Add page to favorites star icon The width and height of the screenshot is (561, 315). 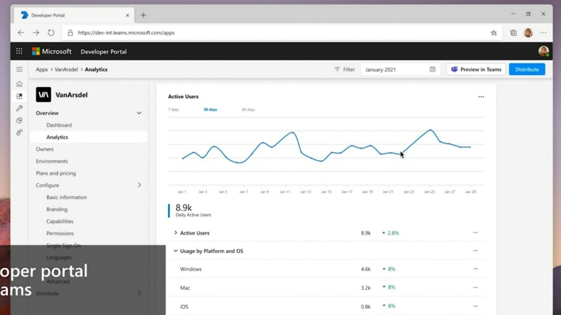(494, 33)
